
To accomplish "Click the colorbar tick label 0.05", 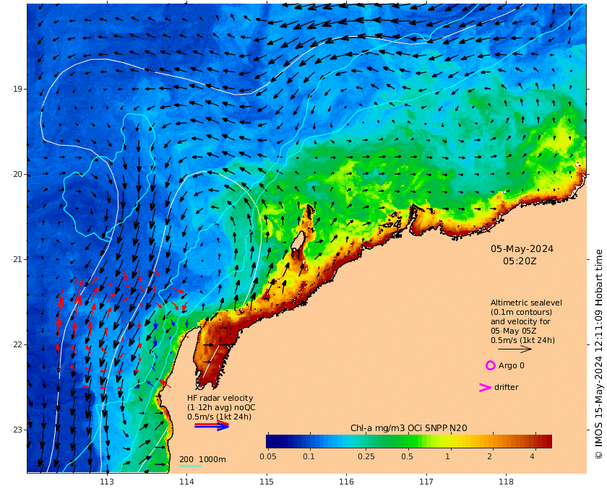I will pos(267,456).
